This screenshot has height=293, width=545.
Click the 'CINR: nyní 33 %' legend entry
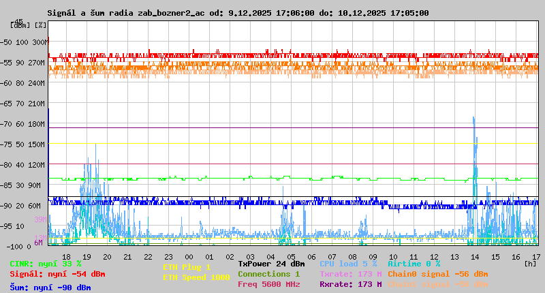point(46,264)
